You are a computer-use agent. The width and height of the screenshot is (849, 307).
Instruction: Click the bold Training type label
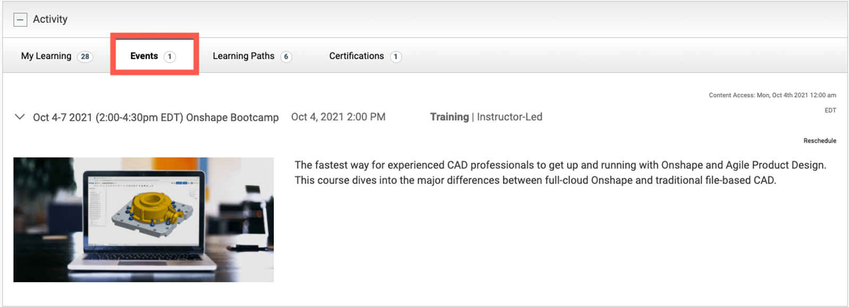pyautogui.click(x=449, y=117)
